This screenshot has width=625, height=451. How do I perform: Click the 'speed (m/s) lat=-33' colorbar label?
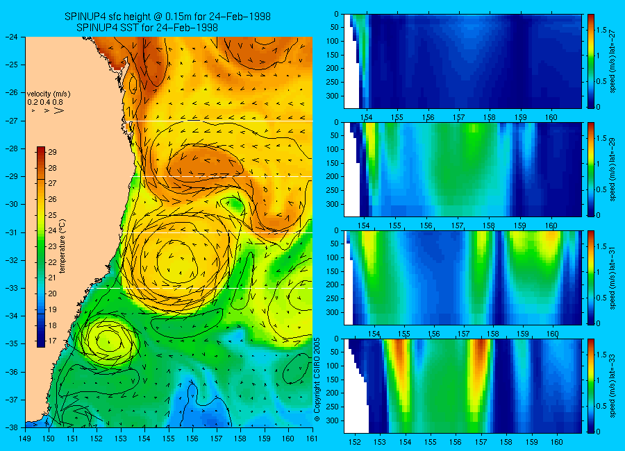tap(613, 386)
